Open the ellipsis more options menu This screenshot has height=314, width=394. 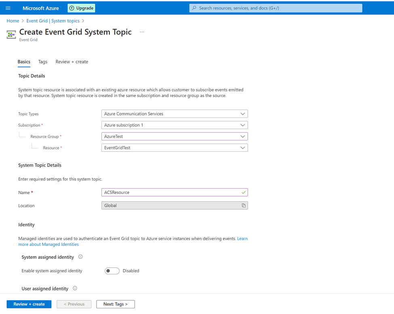pos(142,32)
